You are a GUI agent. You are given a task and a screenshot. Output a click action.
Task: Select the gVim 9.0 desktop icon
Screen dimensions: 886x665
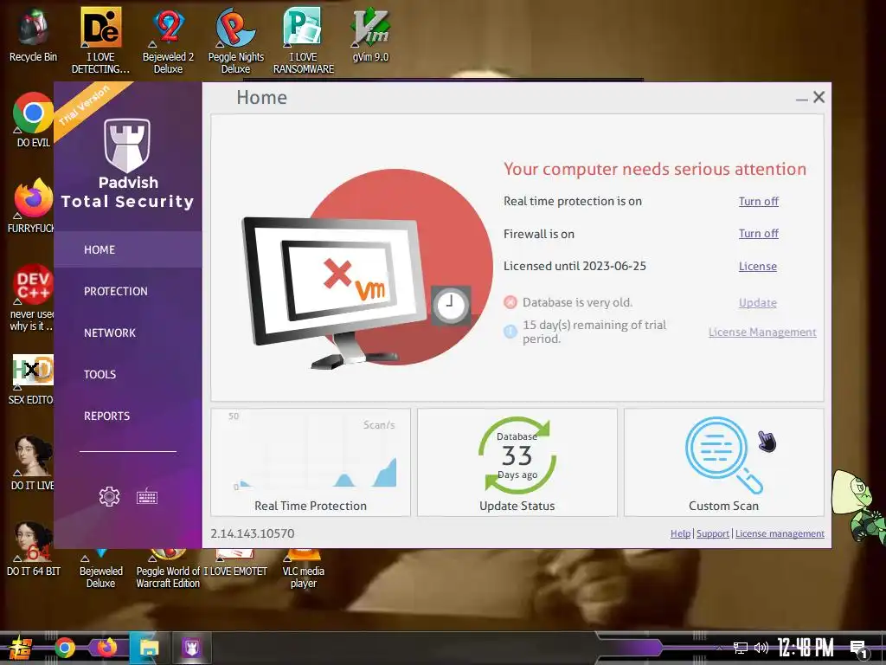coord(370,35)
